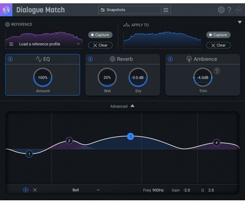
Task: Open the settings gear
Action: 221,10
